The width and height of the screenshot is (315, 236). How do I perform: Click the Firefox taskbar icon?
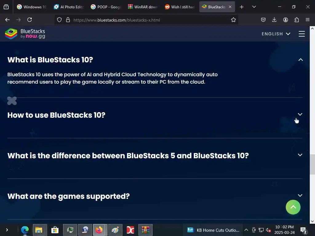[99, 230]
